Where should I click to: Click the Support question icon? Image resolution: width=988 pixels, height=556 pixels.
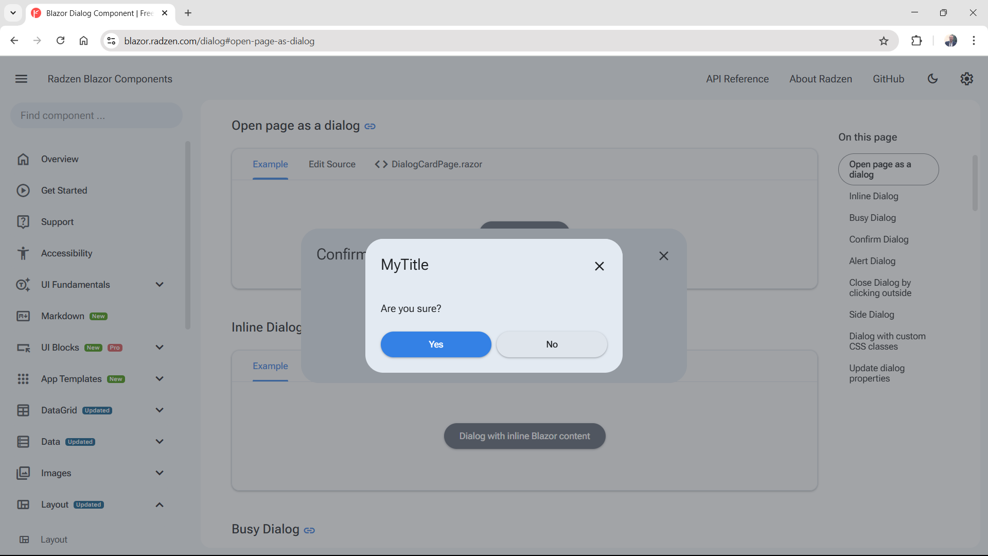[x=23, y=222]
